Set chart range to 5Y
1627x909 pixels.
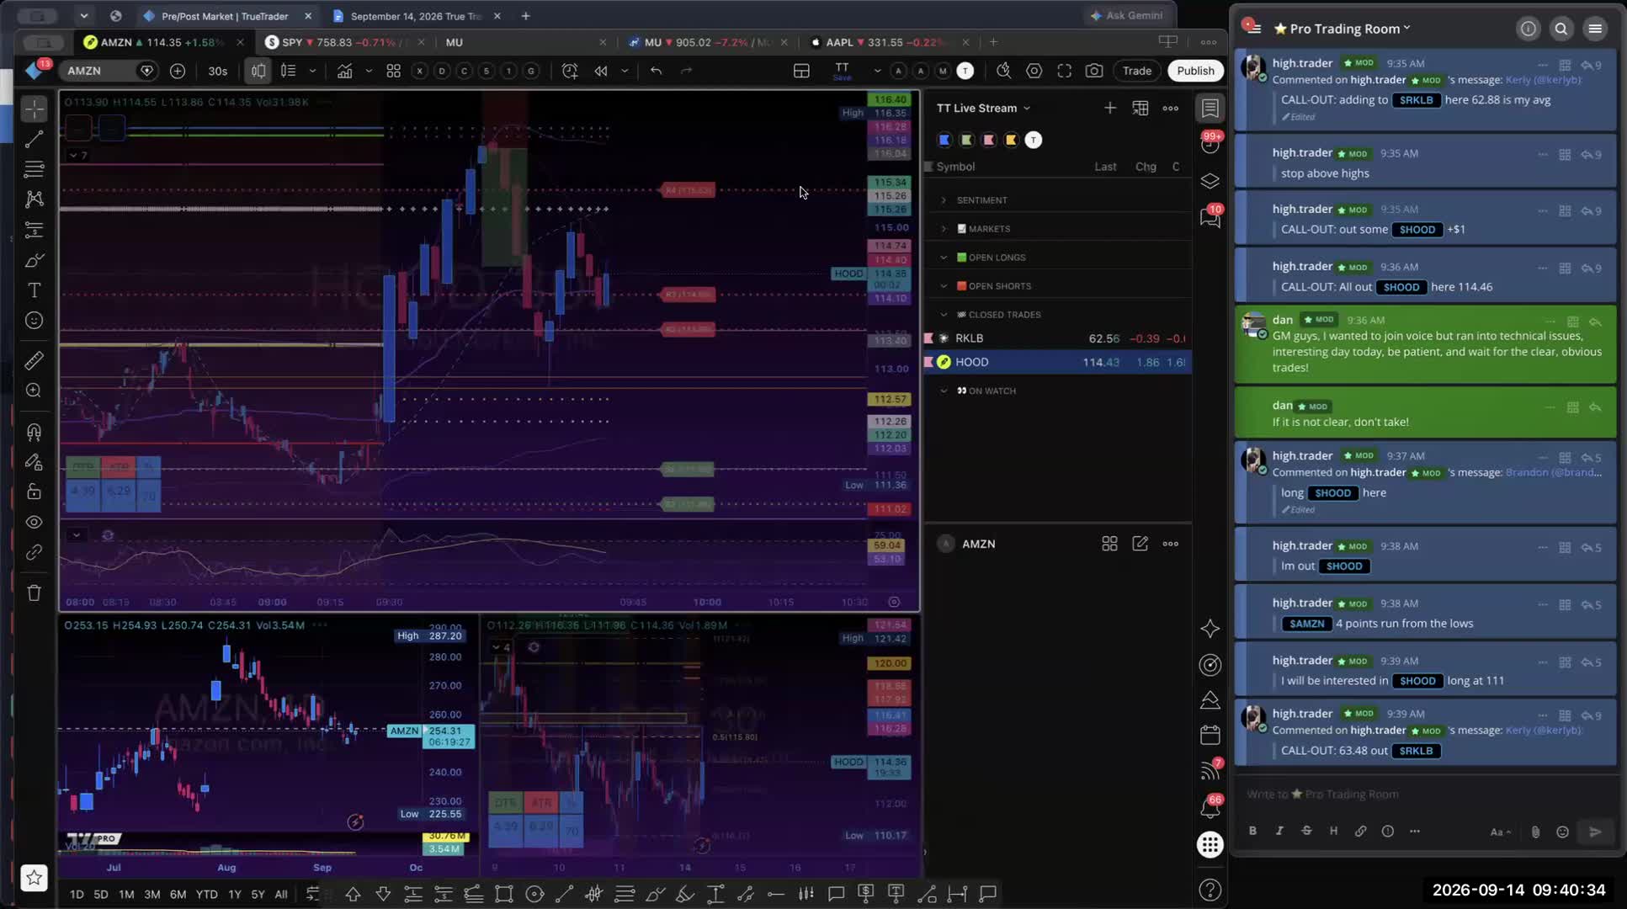tap(258, 895)
